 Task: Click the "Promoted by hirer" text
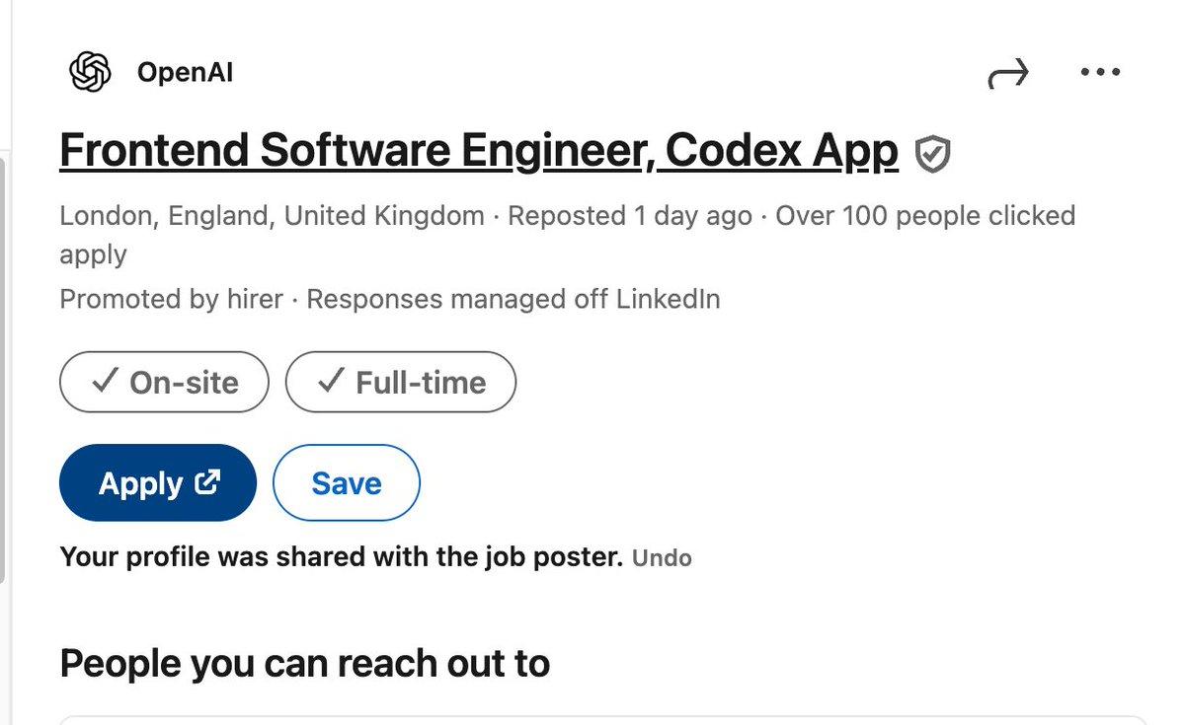point(171,299)
